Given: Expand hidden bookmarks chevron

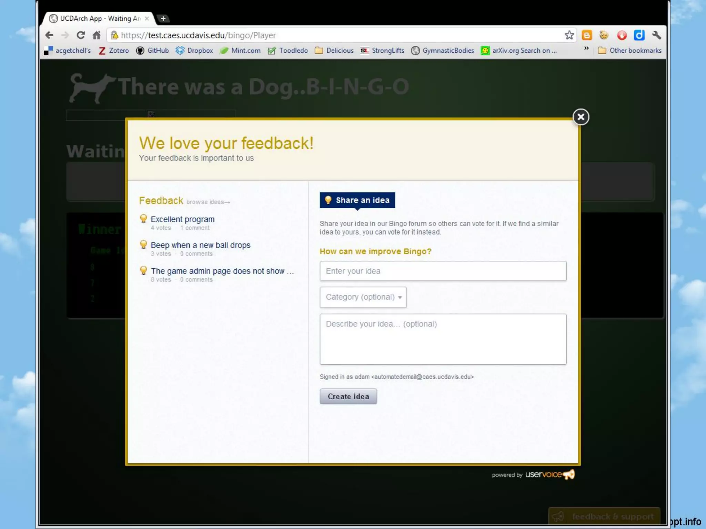Looking at the screenshot, I should [586, 48].
